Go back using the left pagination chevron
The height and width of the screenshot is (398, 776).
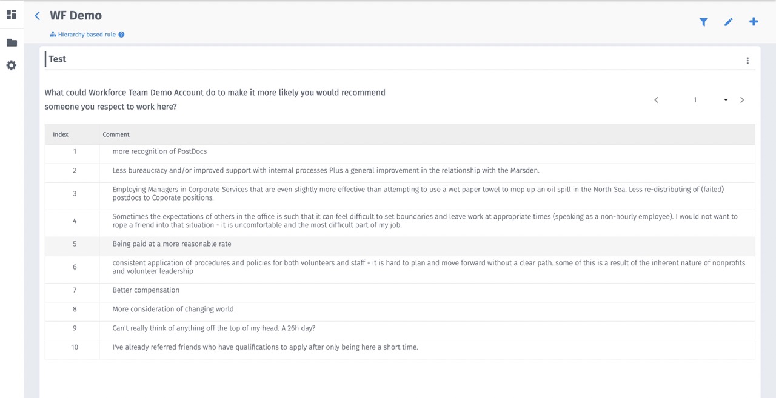(656, 100)
